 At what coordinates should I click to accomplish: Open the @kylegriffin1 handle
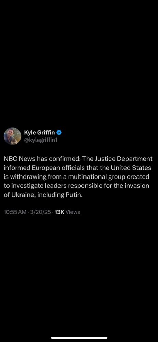click(40, 140)
